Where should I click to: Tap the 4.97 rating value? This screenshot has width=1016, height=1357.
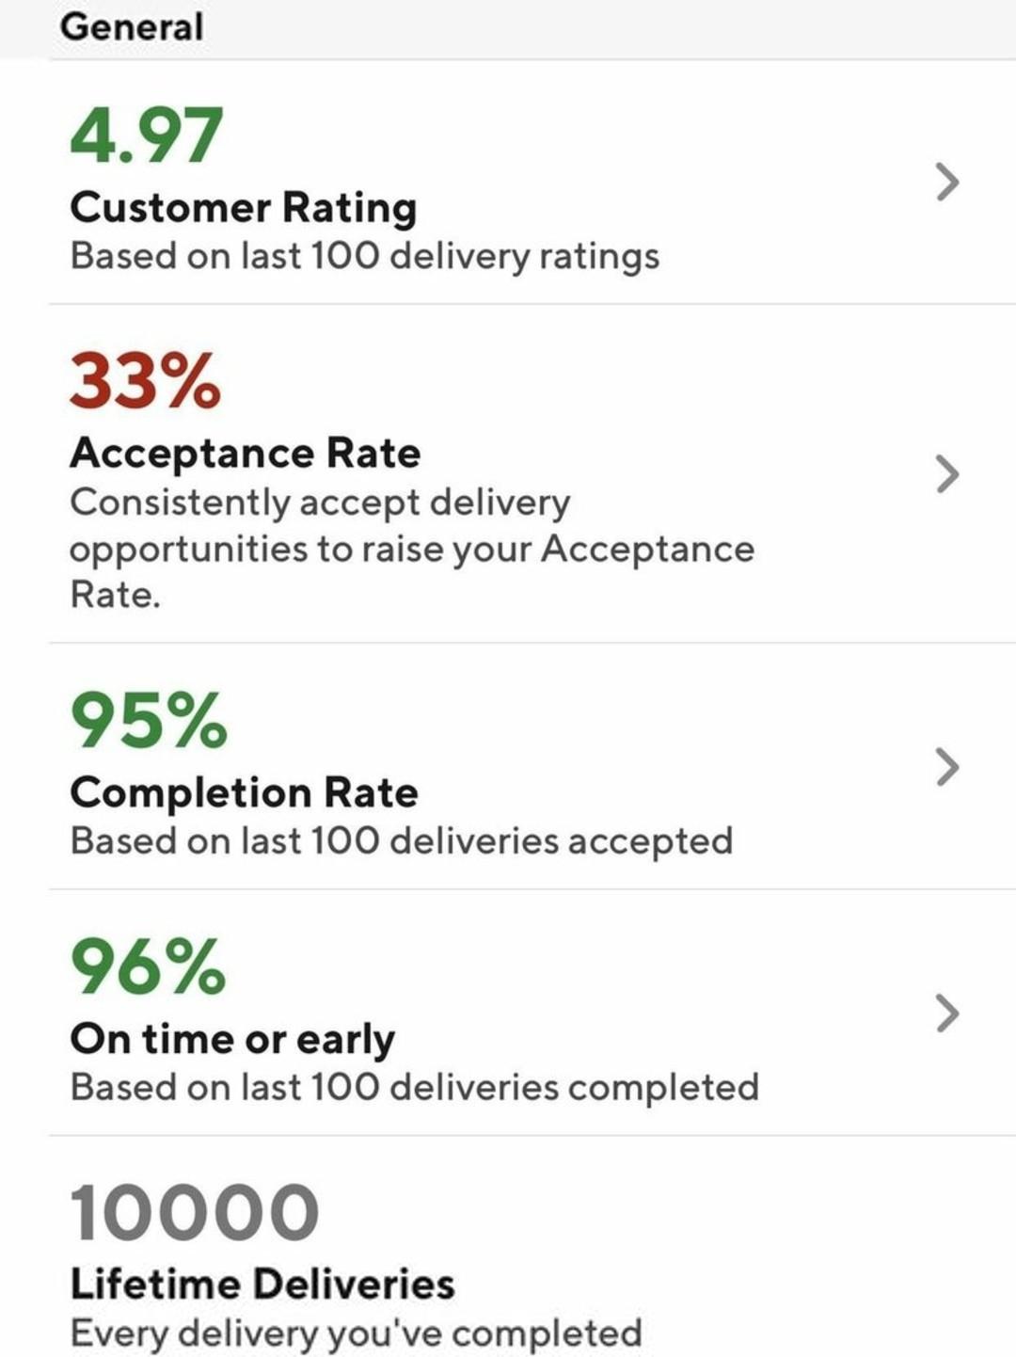tap(147, 136)
